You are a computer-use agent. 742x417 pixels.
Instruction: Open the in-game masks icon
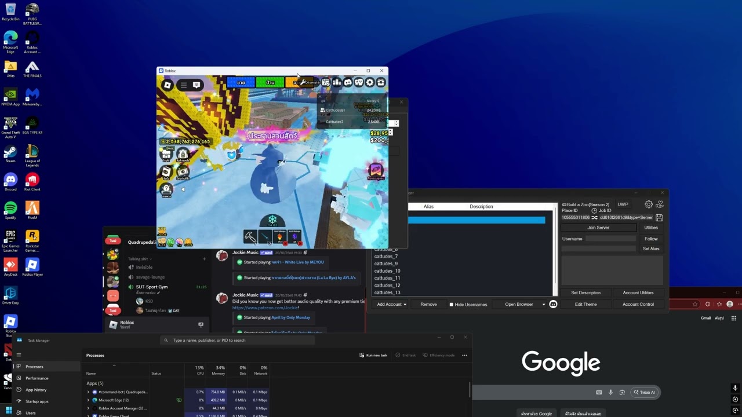tap(359, 83)
